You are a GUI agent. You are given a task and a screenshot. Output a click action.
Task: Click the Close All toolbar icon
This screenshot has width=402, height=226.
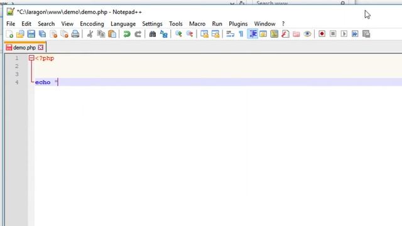64,34
